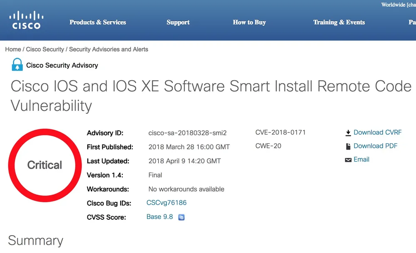Click the Email link text
This screenshot has height=253, width=416.
(x=361, y=159)
